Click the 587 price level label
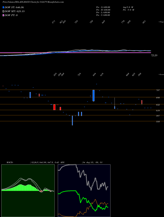This screenshot has height=217, width=164. tap(158, 116)
